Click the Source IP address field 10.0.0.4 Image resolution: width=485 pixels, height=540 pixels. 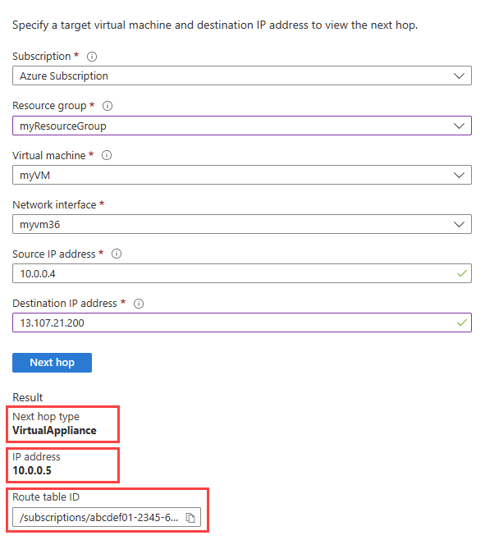point(242,273)
